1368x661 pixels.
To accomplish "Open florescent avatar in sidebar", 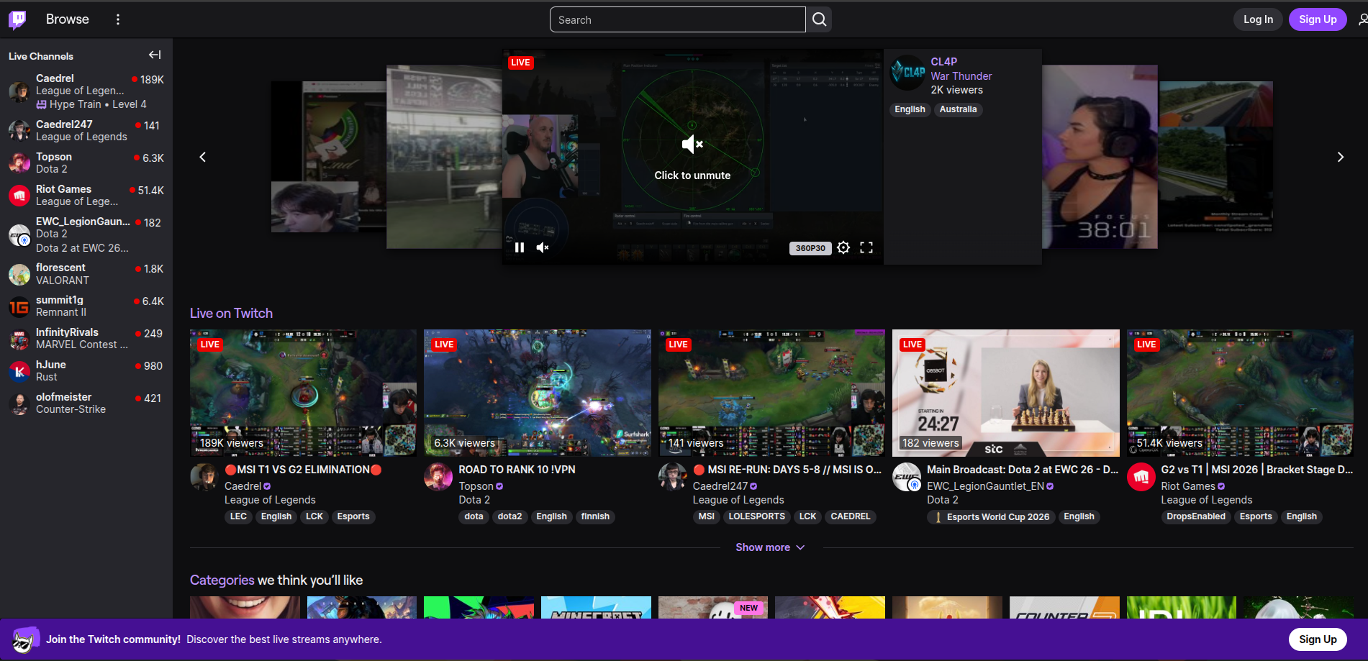I will click(19, 274).
